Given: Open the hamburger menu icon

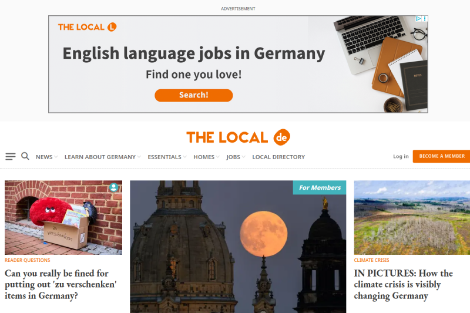Looking at the screenshot, I should point(11,156).
